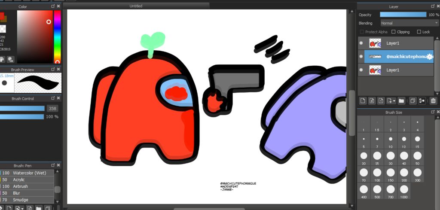Viewport: 440px width, 210px height.
Task: Click the layer list scroll-up arrow
Action: tap(437, 38)
